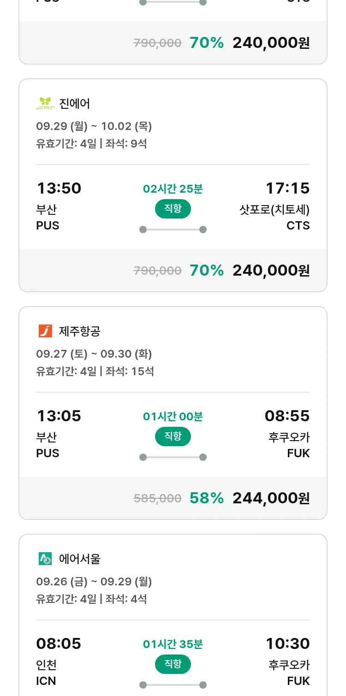Select the 진에어 airline name
346x696 pixels.
click(75, 103)
